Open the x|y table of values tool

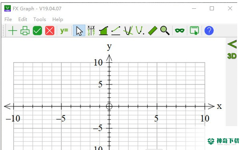point(91,31)
